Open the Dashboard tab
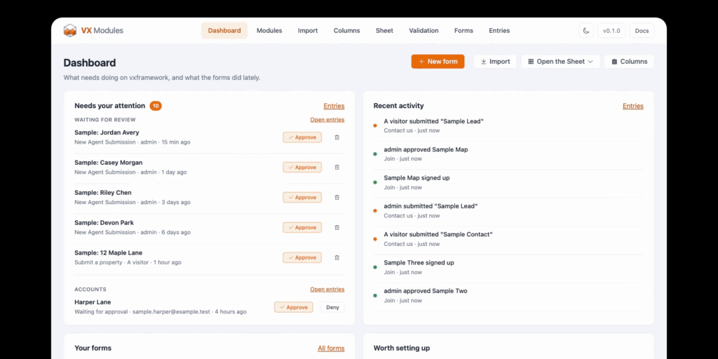The width and height of the screenshot is (718, 359). [224, 31]
